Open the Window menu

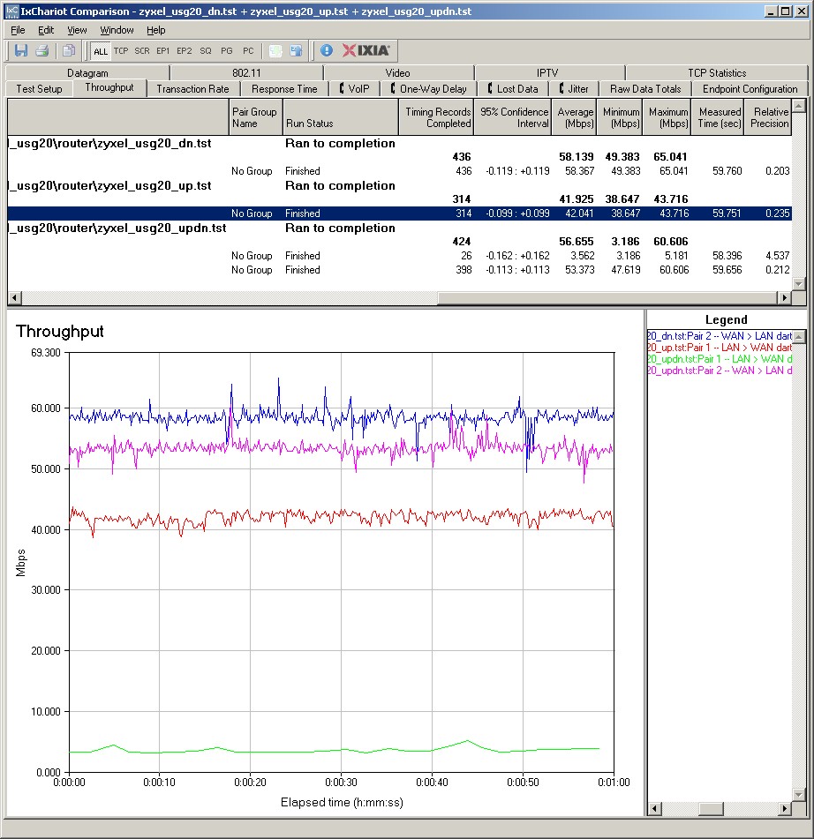(117, 30)
